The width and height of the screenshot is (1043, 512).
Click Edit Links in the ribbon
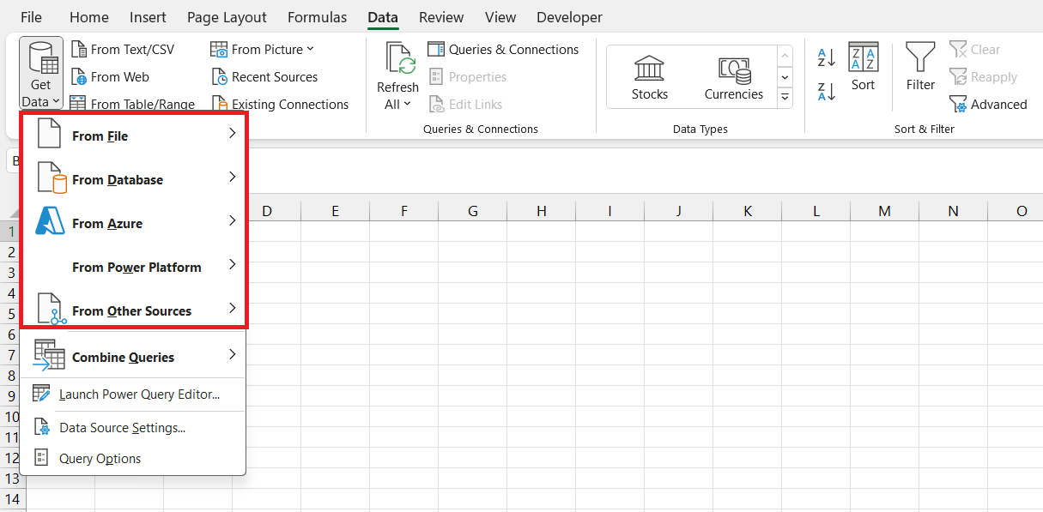point(465,105)
